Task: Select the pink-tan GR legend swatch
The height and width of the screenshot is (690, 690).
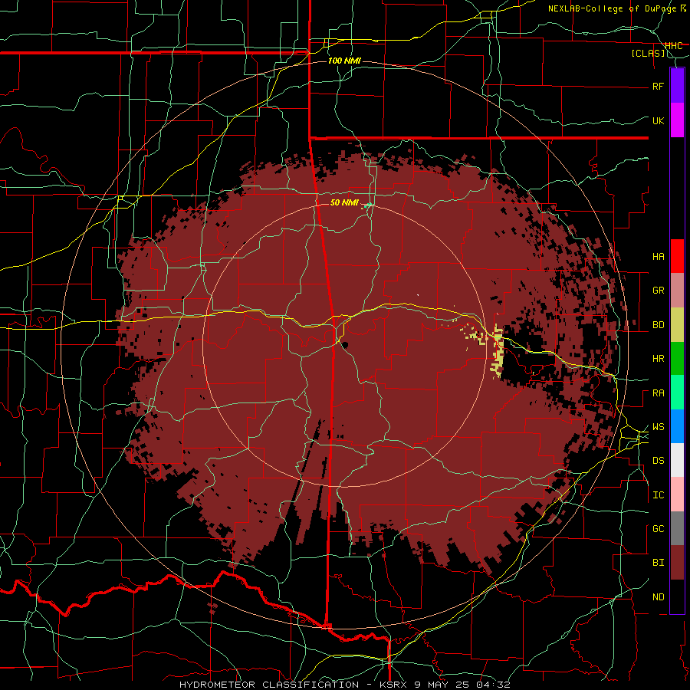Action: [x=677, y=291]
